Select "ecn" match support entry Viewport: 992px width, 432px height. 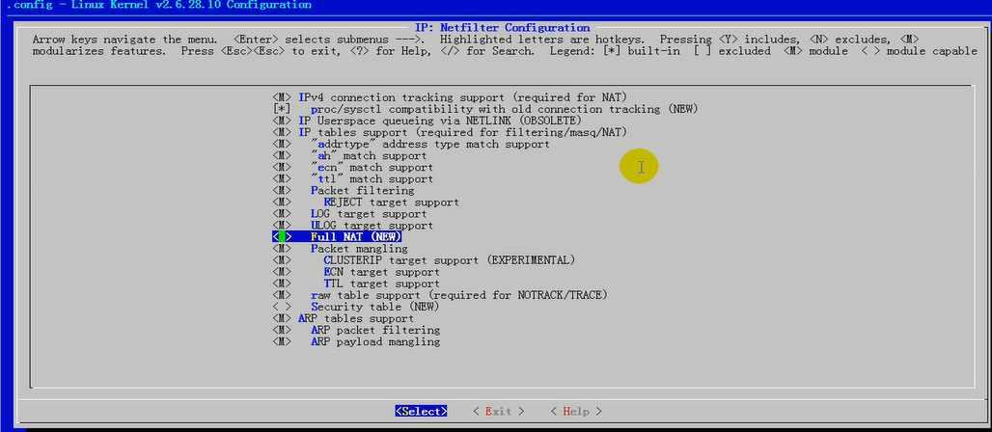click(372, 168)
